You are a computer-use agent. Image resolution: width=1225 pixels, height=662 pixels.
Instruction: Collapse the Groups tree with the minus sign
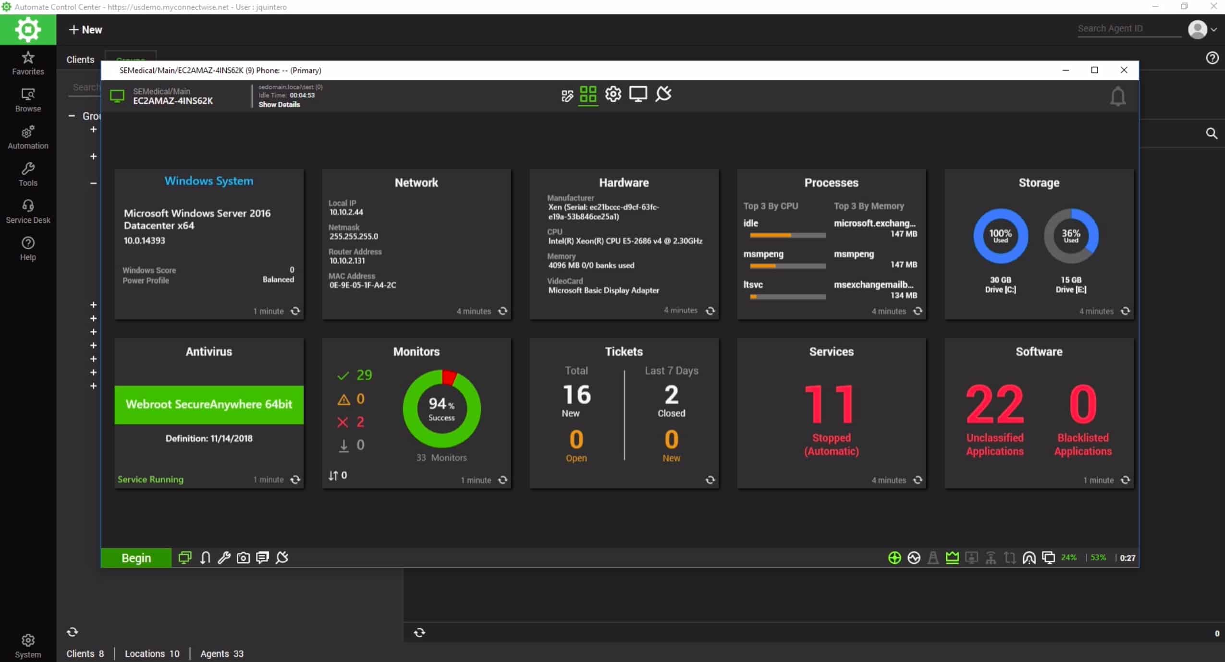point(72,116)
